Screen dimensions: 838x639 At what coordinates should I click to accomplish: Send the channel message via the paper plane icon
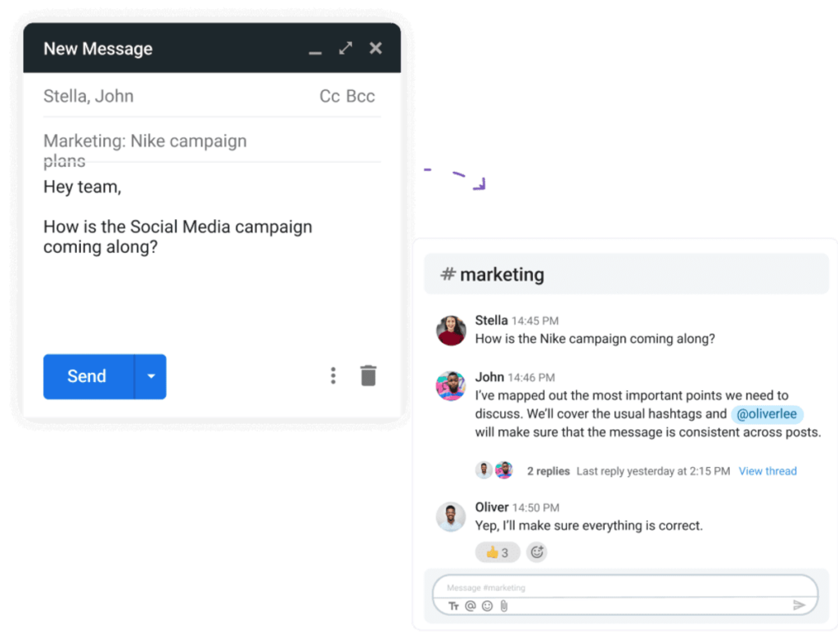click(x=800, y=605)
